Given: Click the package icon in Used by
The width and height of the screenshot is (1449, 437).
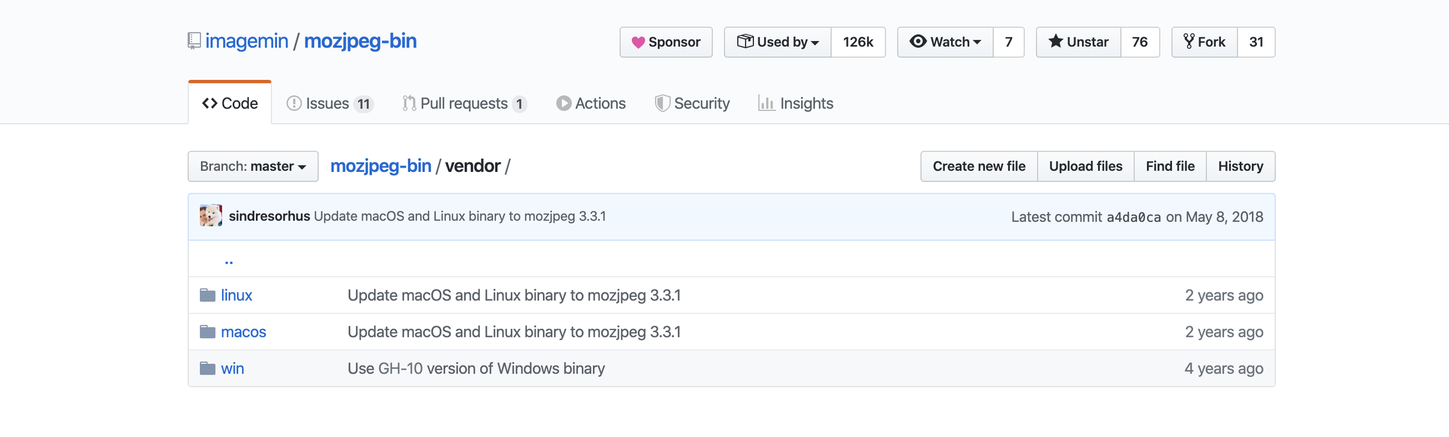Looking at the screenshot, I should pyautogui.click(x=745, y=41).
